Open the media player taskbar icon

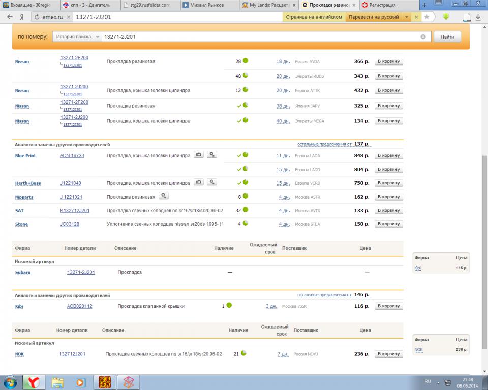pyautogui.click(x=80, y=382)
